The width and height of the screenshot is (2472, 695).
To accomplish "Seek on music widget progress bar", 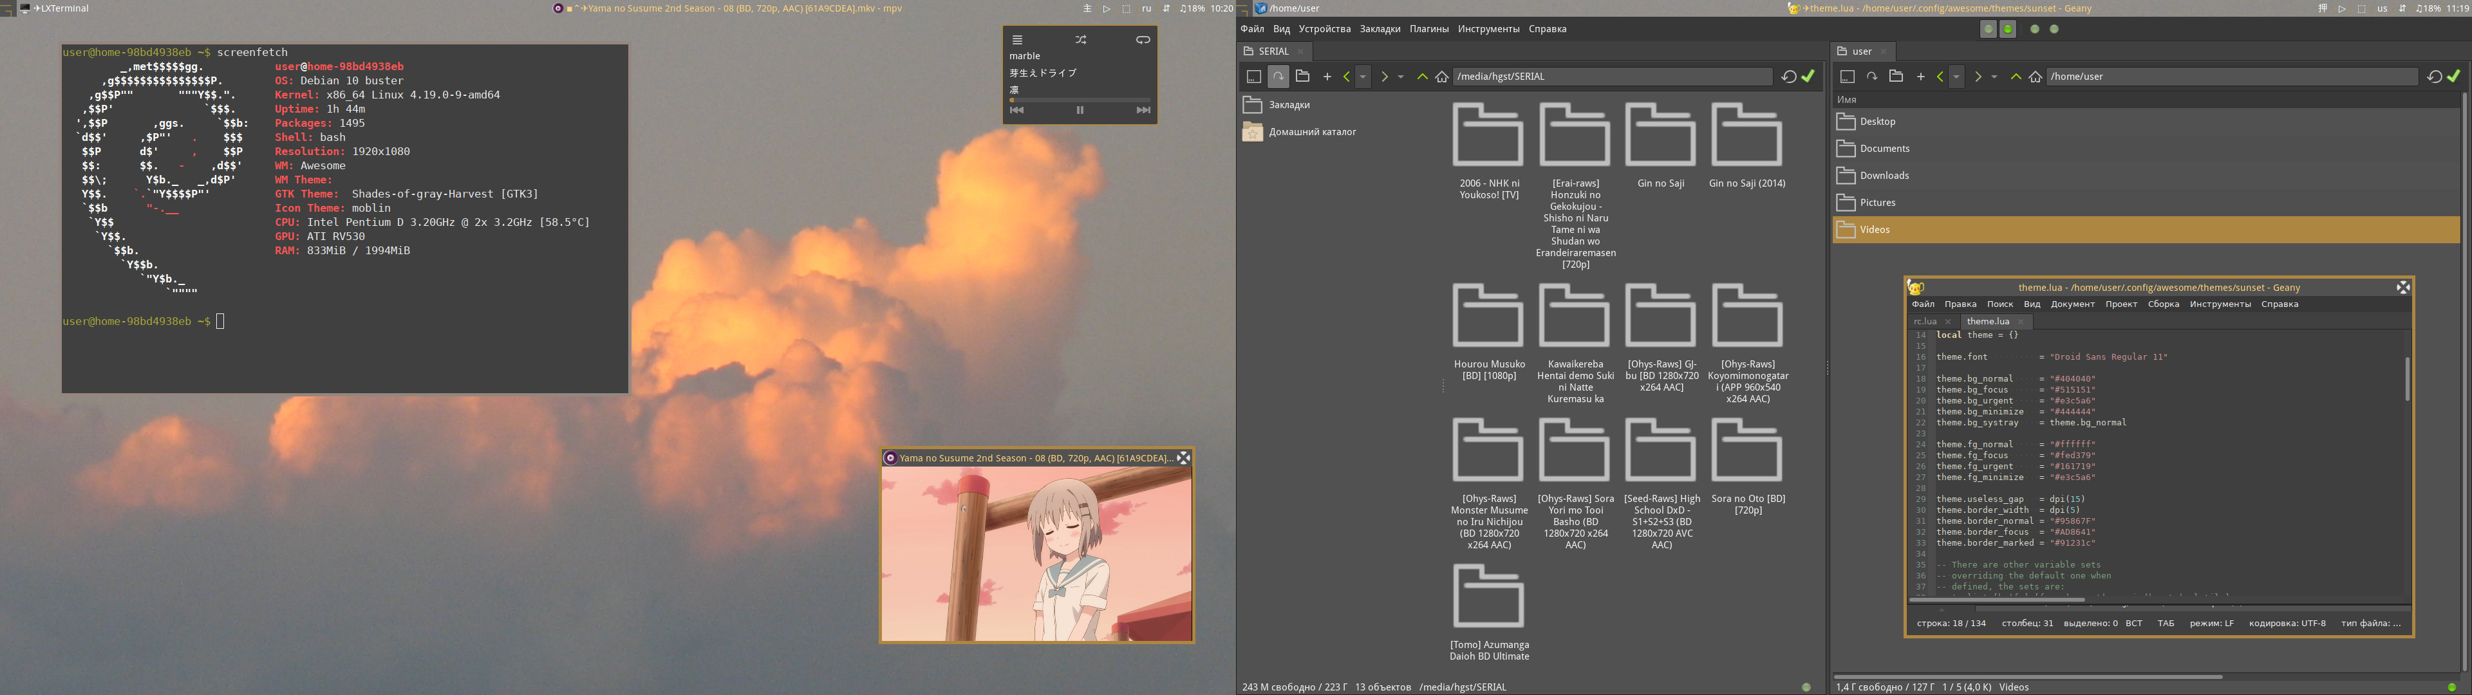I will (1080, 99).
